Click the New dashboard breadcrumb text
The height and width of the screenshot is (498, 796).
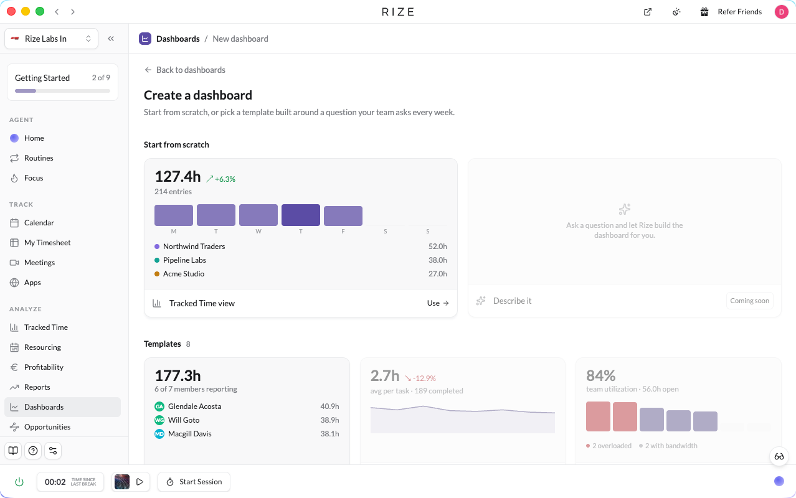click(x=240, y=39)
